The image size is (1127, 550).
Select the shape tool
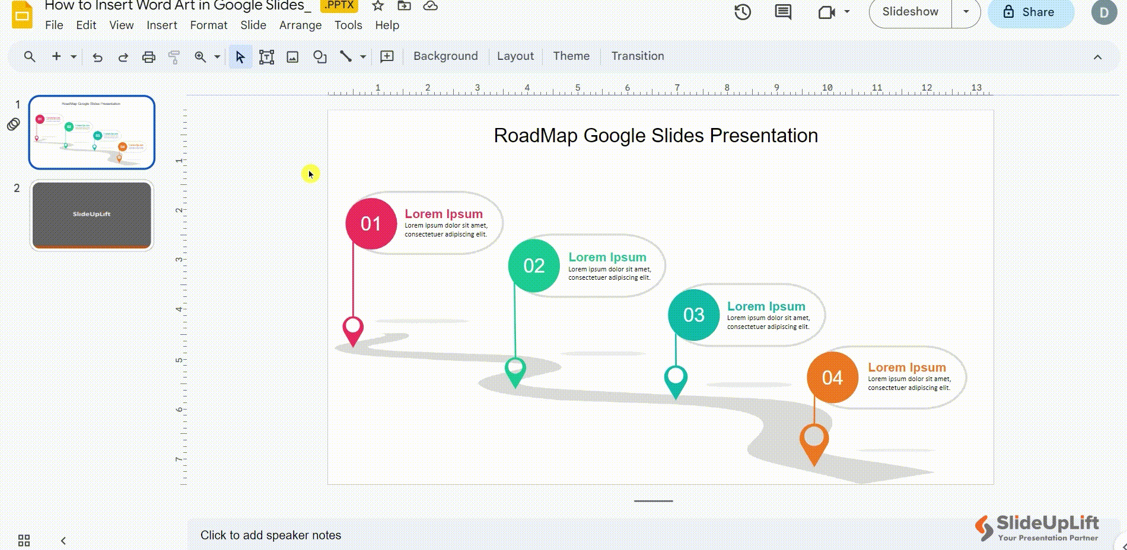319,57
